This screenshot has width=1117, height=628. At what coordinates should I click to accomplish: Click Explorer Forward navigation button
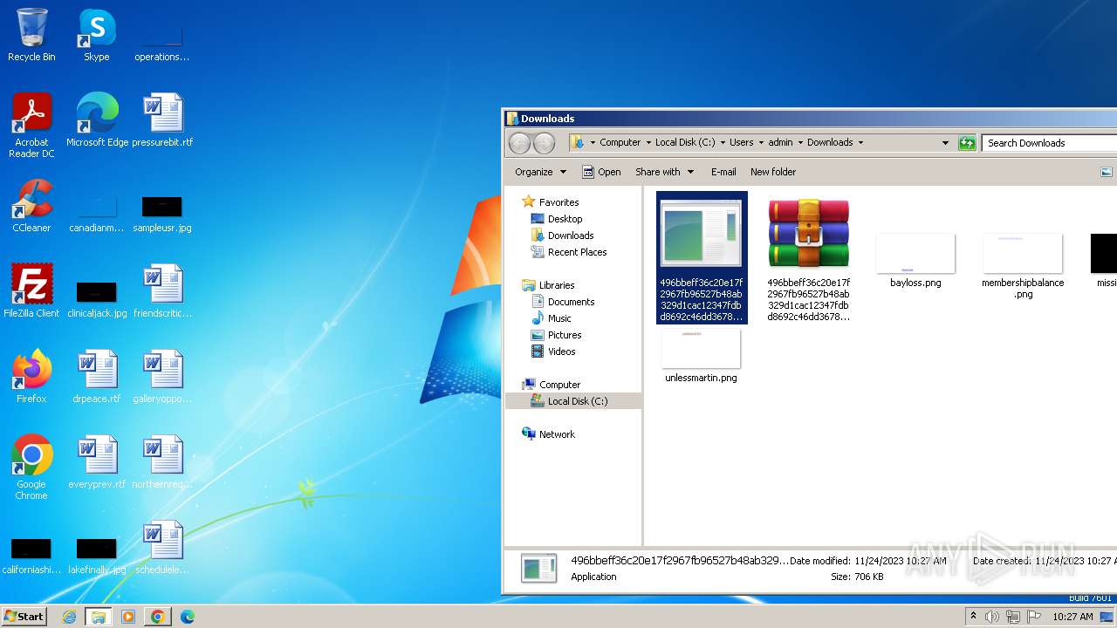(x=544, y=143)
